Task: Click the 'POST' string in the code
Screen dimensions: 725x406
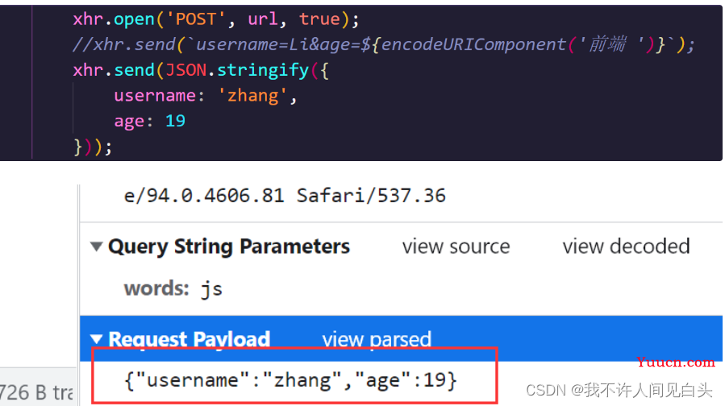Action: click(195, 19)
